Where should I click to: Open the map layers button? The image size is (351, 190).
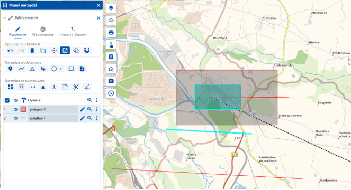111,8
